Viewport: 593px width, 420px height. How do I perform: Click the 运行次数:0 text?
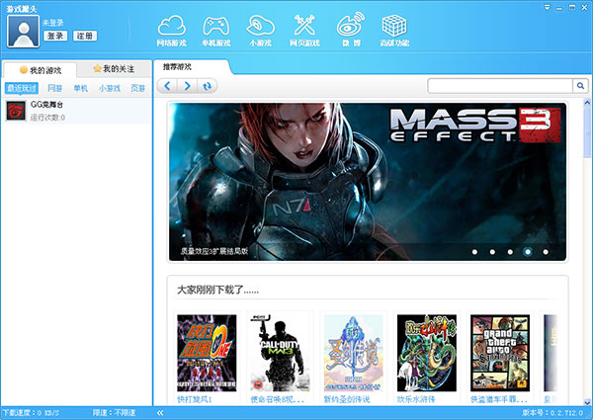47,118
